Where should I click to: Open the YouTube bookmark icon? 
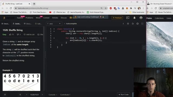[50, 12]
